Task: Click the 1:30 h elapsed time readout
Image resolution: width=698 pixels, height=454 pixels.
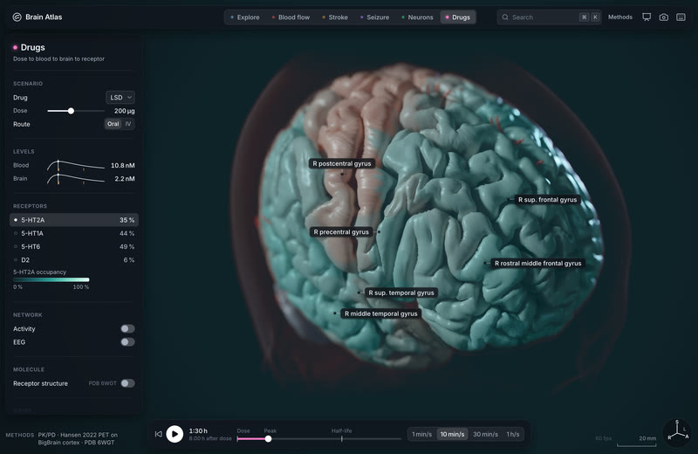Action: pos(198,430)
